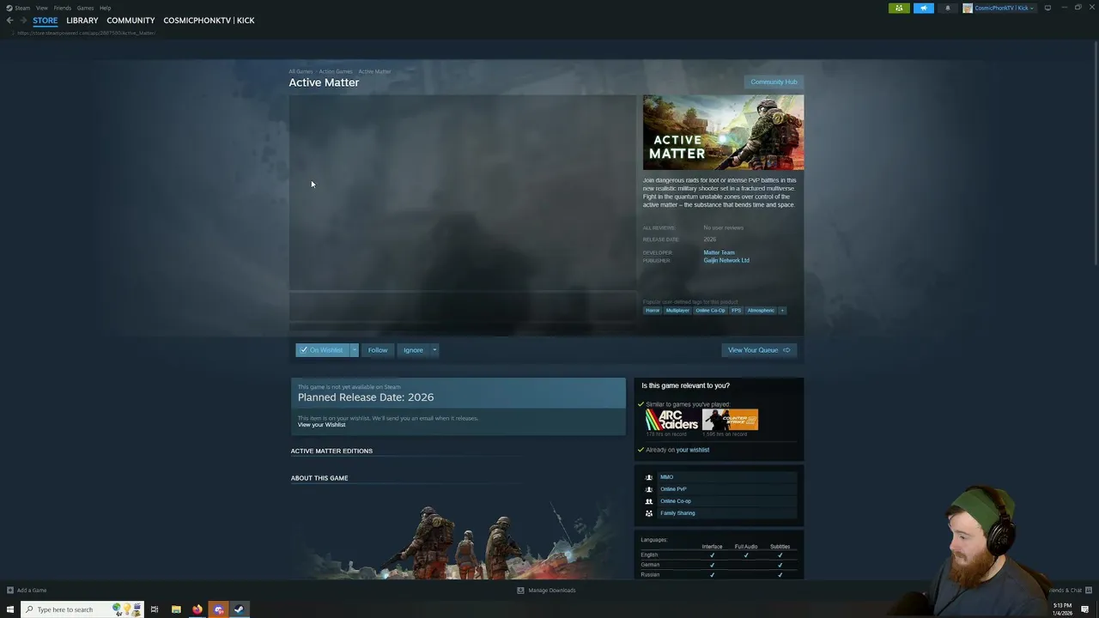Open the notifications bell icon
1099x618 pixels.
[948, 8]
